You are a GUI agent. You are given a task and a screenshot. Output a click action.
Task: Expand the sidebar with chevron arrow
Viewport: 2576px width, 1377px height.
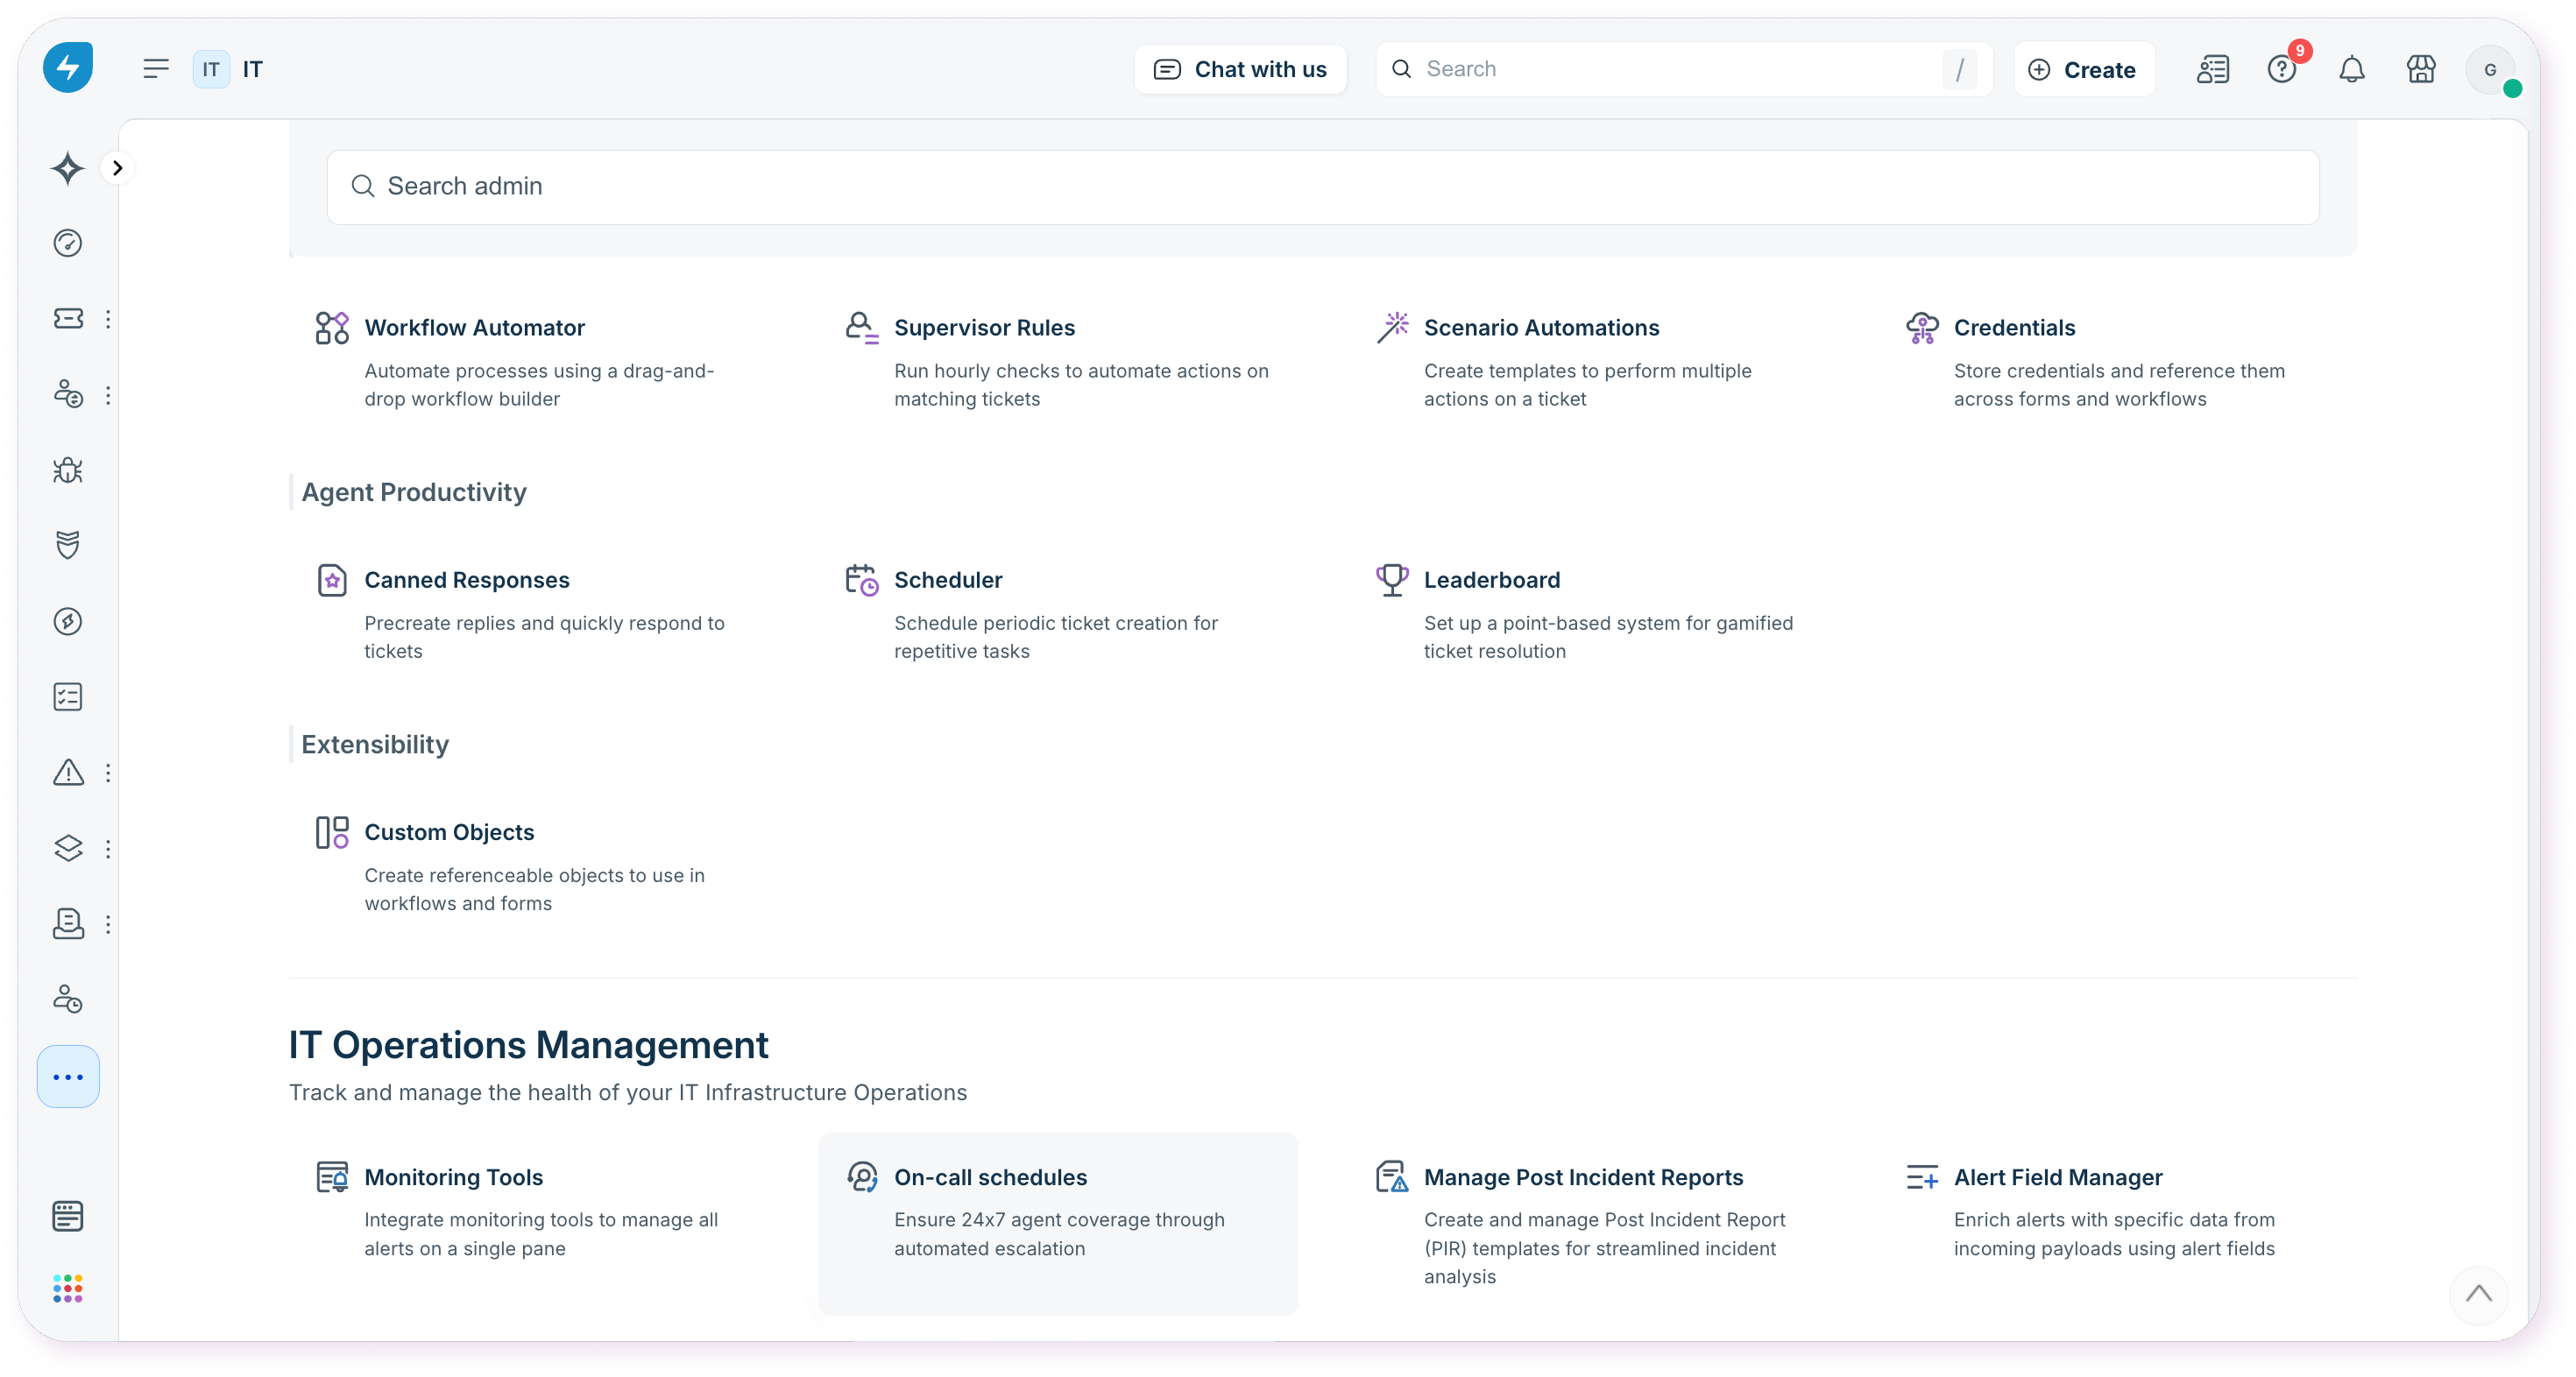click(117, 168)
